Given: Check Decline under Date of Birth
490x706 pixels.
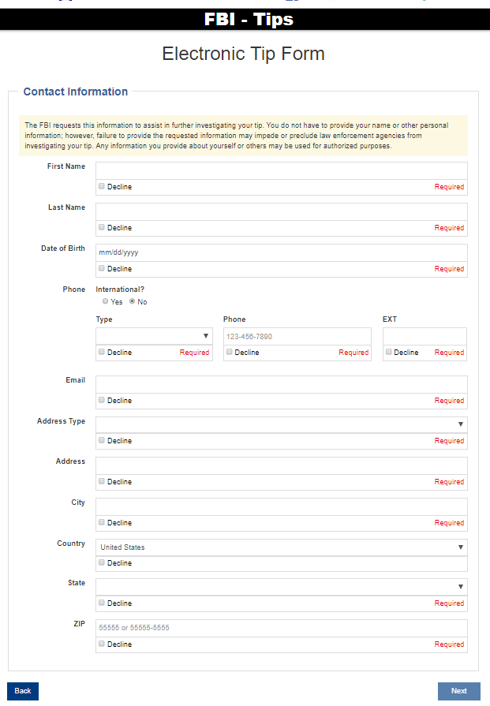Looking at the screenshot, I should [x=102, y=268].
